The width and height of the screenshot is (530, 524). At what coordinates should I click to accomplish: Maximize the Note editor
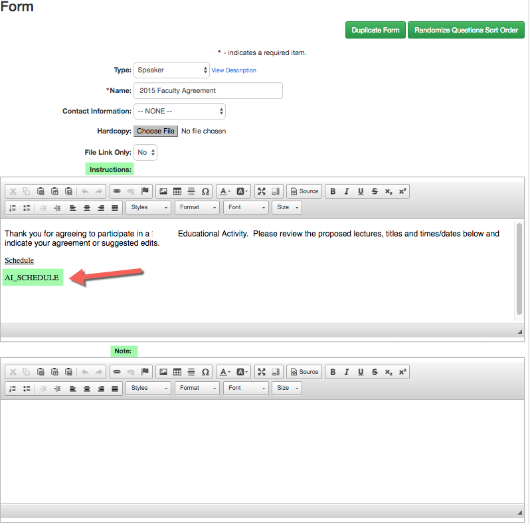tap(262, 372)
